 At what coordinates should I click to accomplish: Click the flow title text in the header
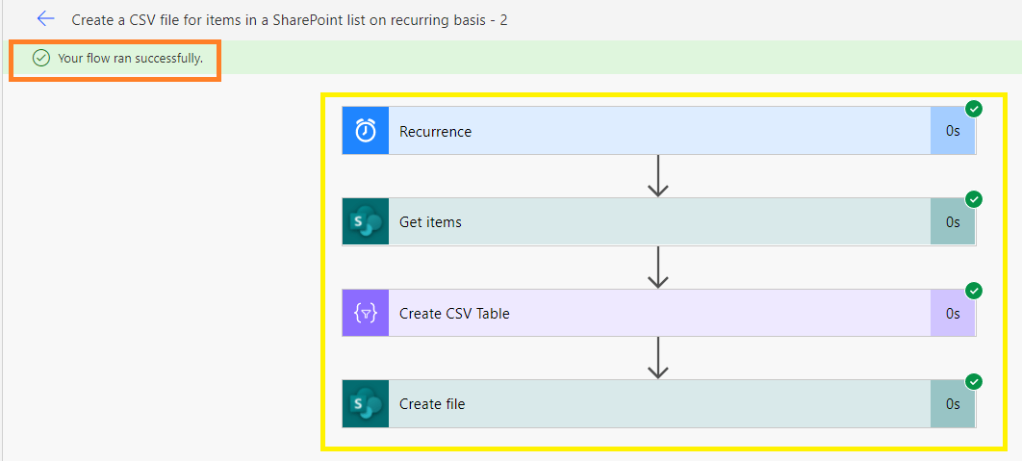coord(290,19)
